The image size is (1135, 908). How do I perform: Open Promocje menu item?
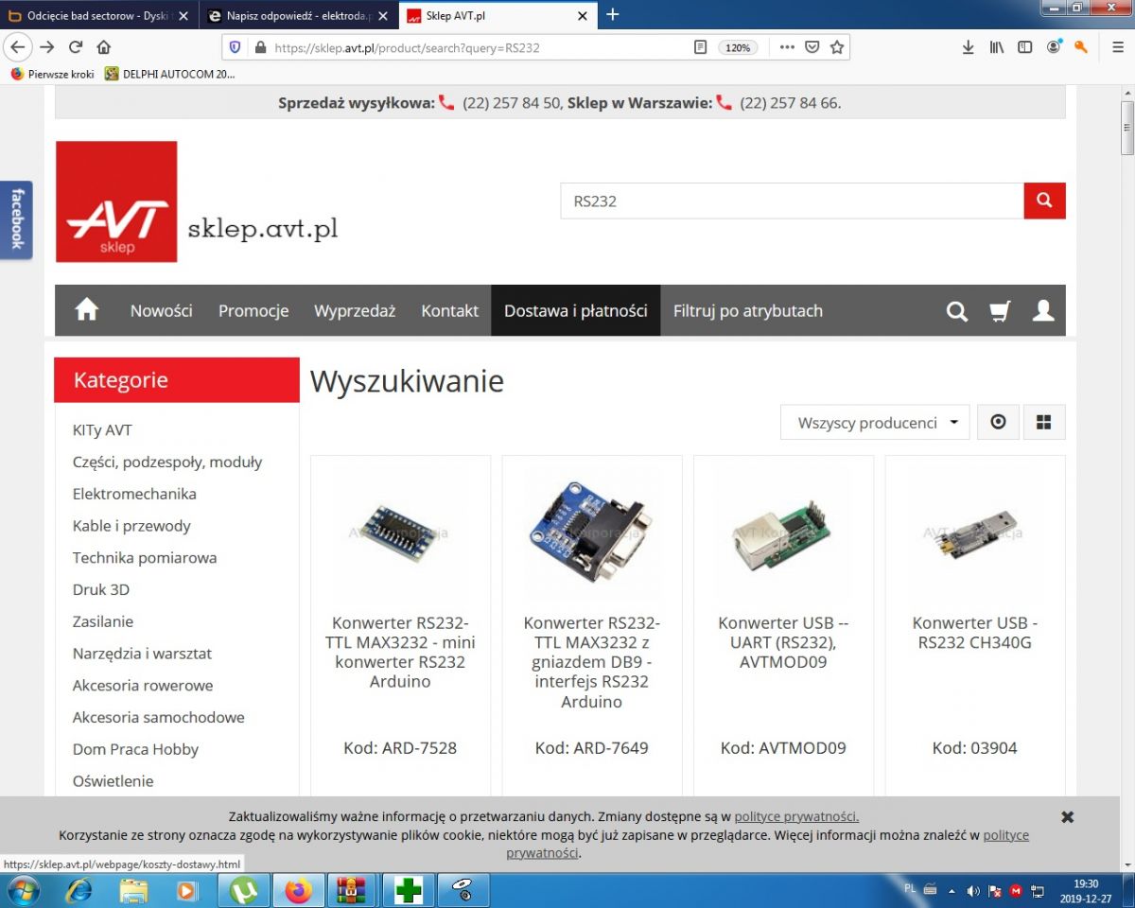point(253,310)
